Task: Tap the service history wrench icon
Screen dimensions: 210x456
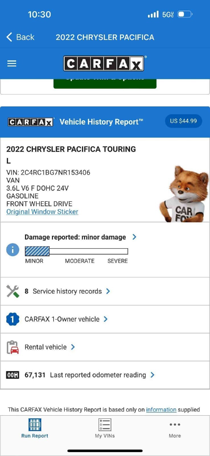Action: [x=13, y=291]
